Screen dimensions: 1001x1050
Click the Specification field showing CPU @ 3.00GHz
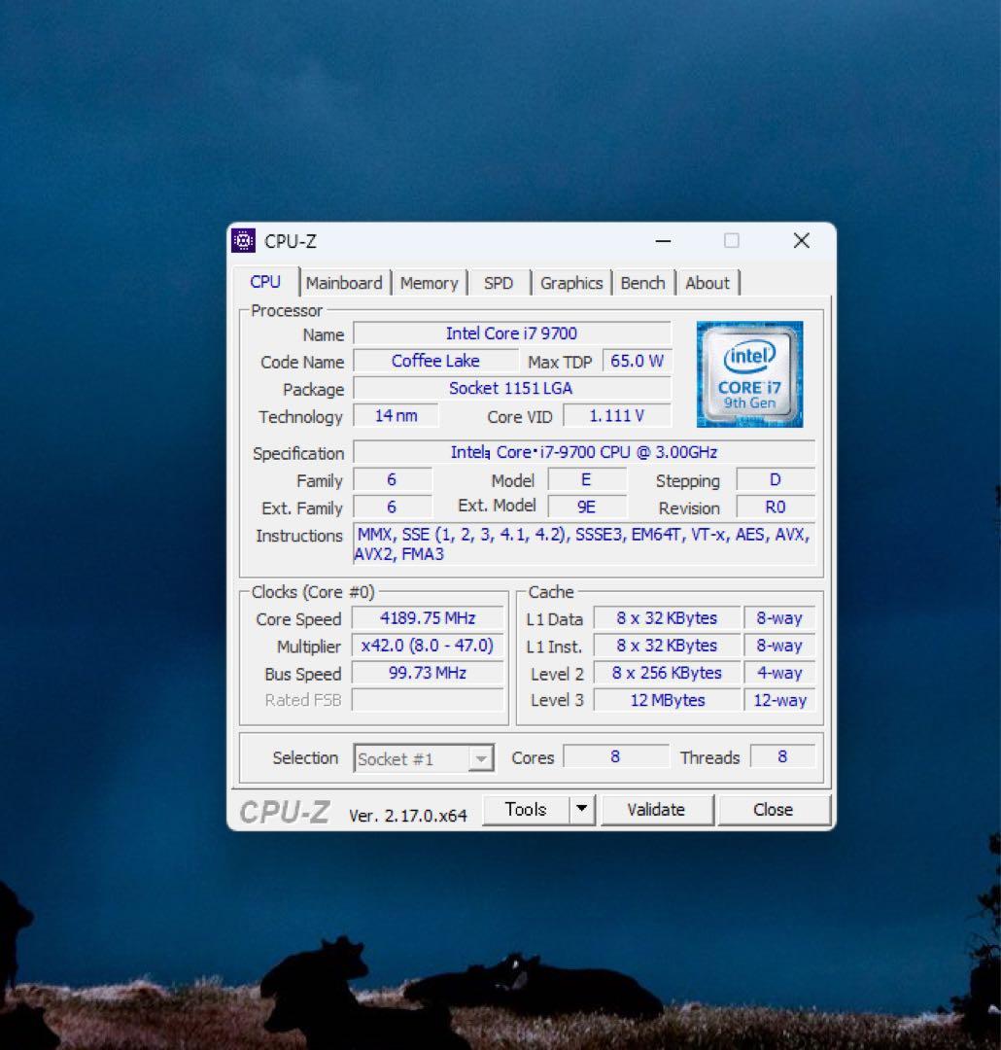(x=584, y=452)
